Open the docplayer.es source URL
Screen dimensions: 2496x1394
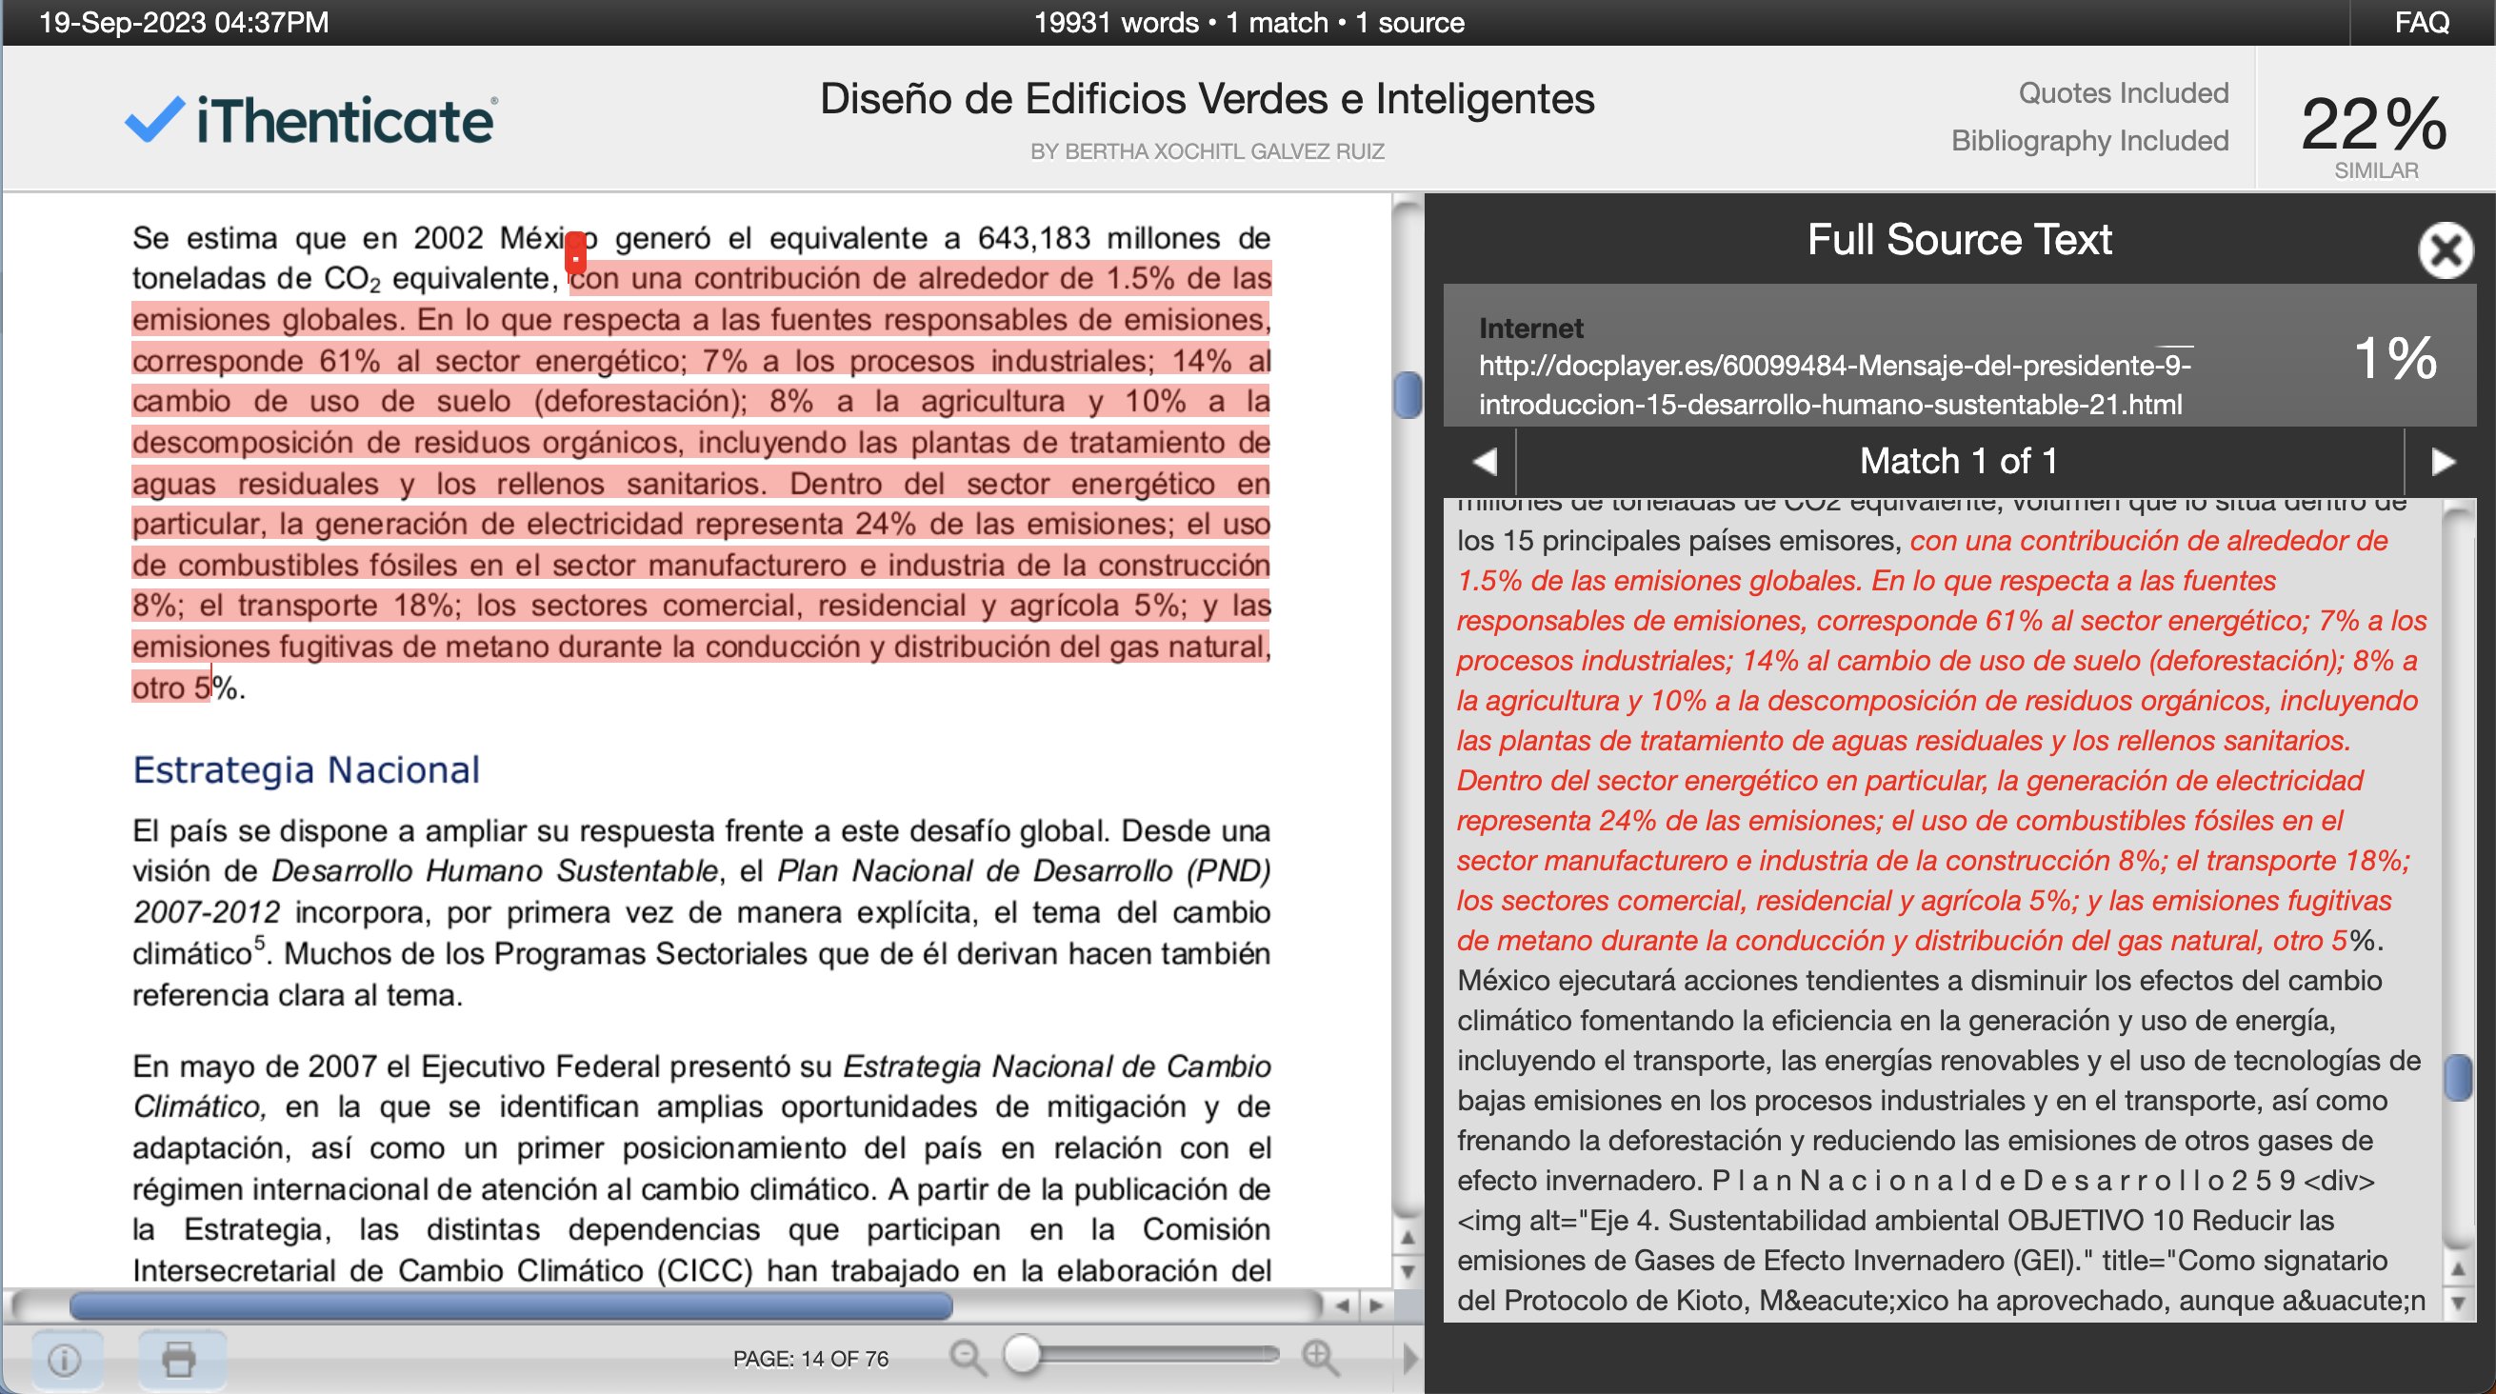1834,385
